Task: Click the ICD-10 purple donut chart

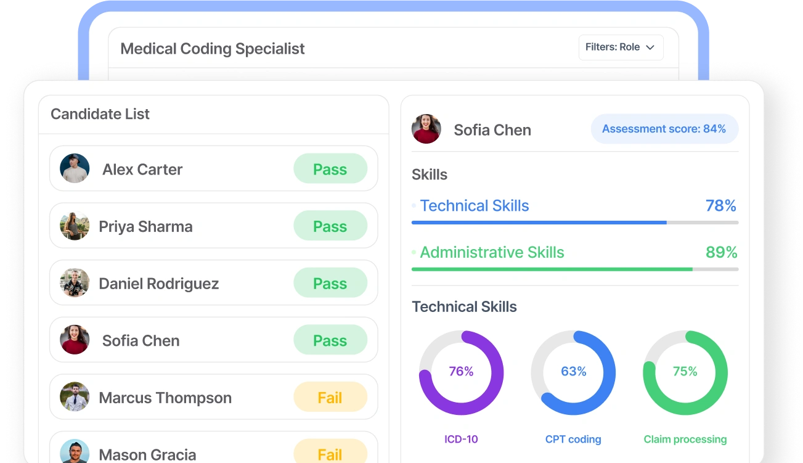Action: [x=461, y=372]
